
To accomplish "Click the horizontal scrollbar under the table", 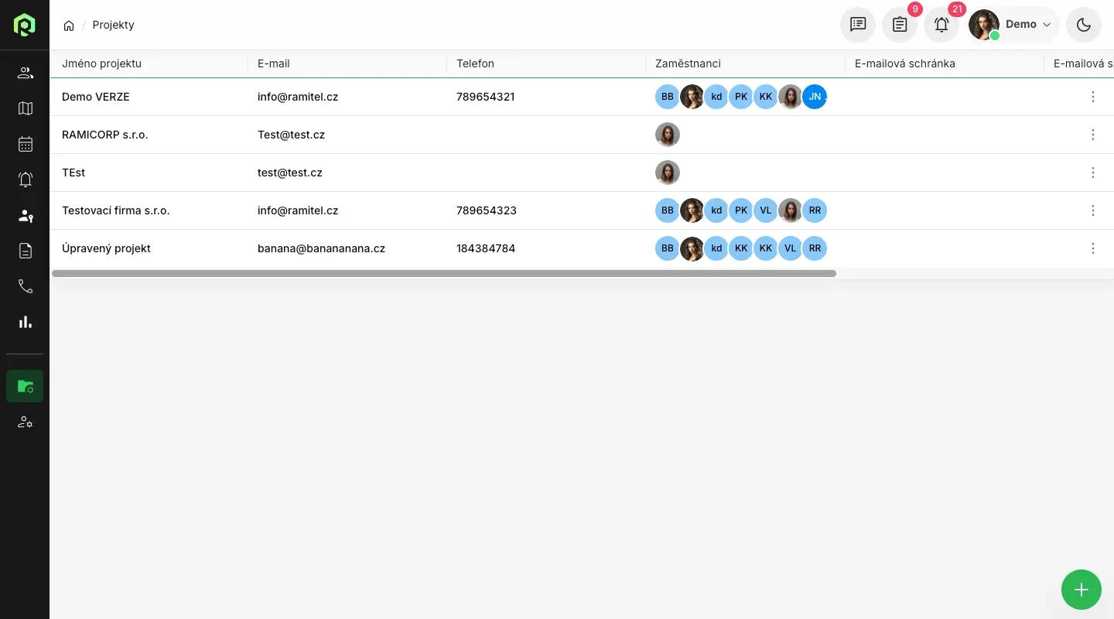I will click(444, 273).
